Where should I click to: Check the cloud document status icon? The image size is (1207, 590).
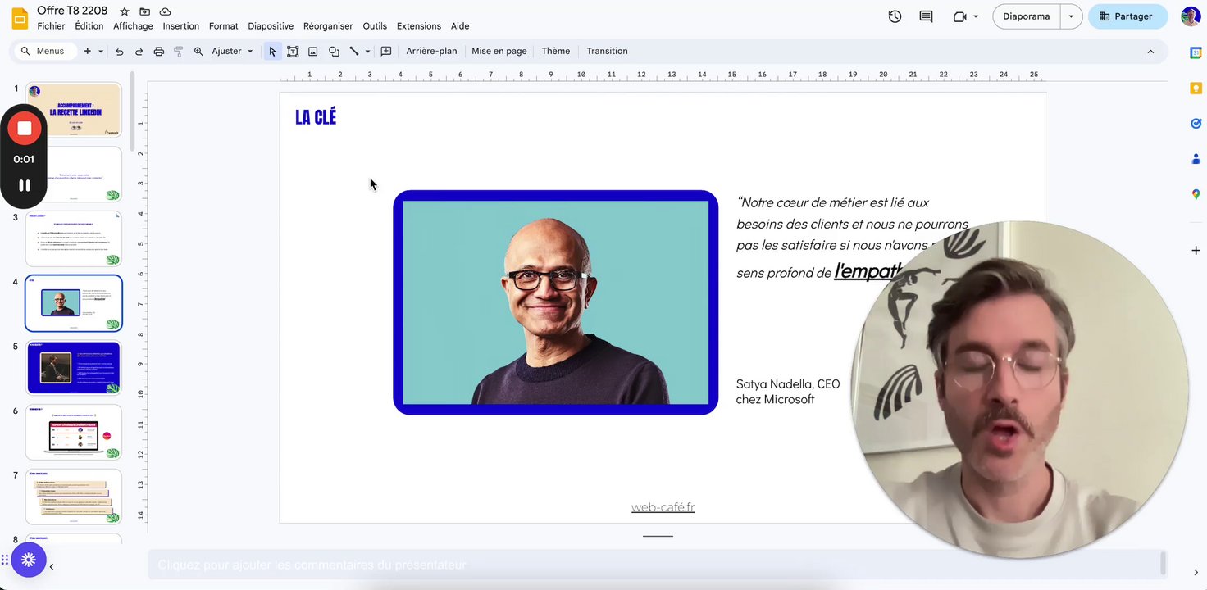coord(165,11)
